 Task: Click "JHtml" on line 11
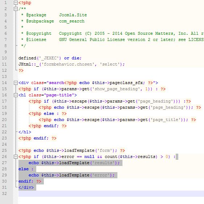coord(25,64)
